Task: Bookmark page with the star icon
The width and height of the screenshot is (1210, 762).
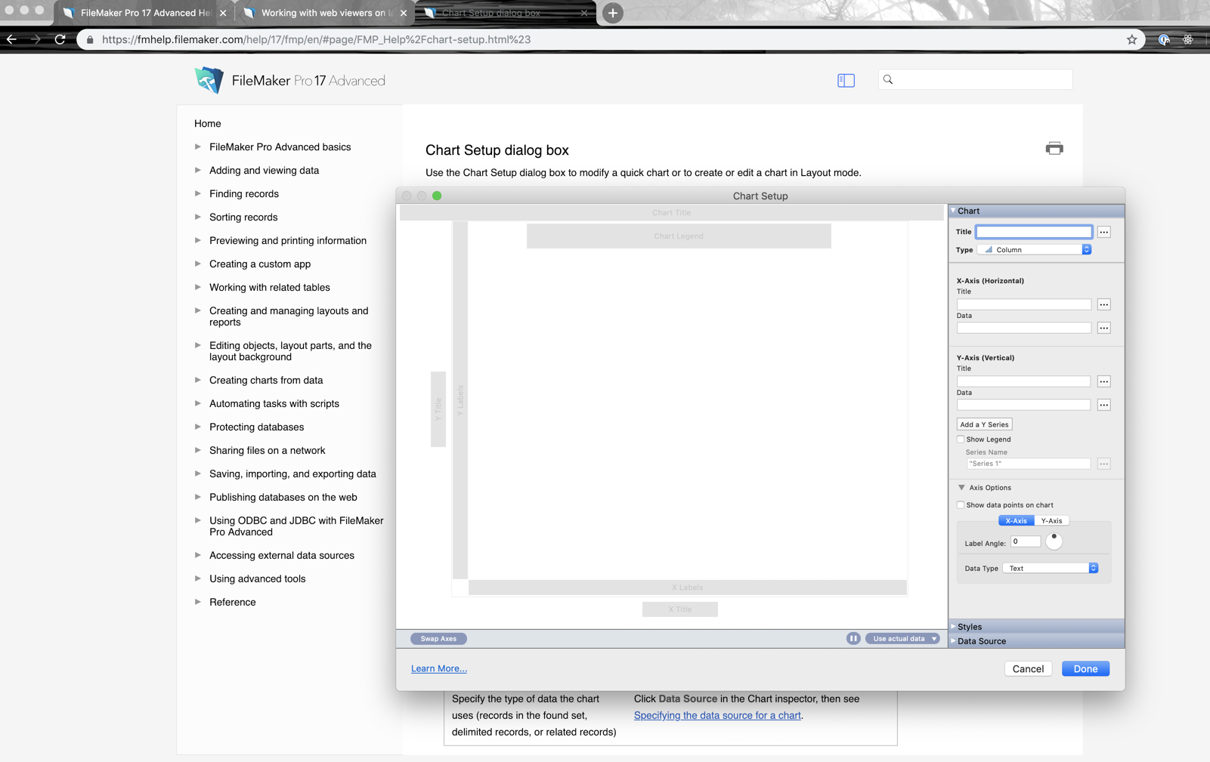Action: click(x=1131, y=39)
